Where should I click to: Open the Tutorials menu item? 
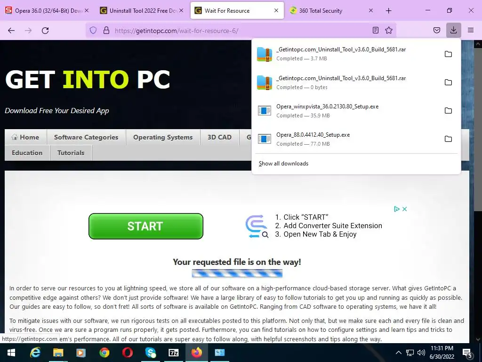[71, 153]
